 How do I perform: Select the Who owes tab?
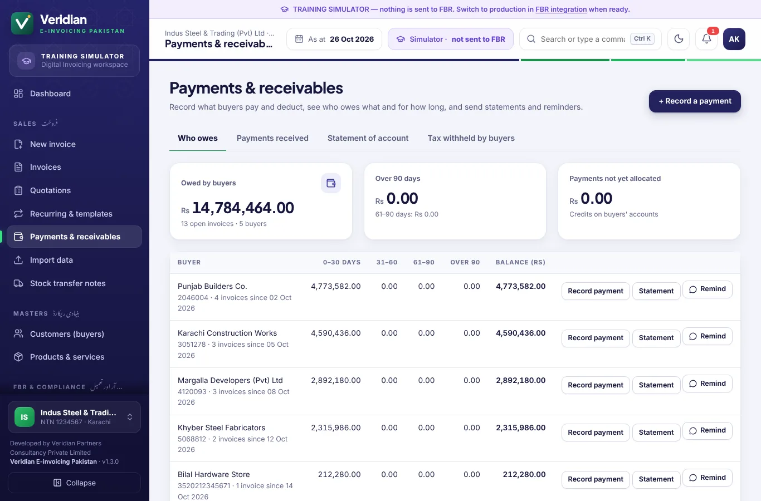[198, 138]
